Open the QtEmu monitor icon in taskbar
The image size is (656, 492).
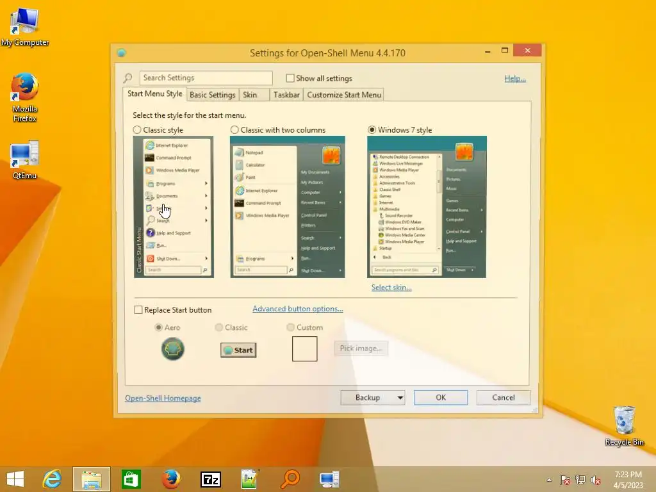pos(329,479)
